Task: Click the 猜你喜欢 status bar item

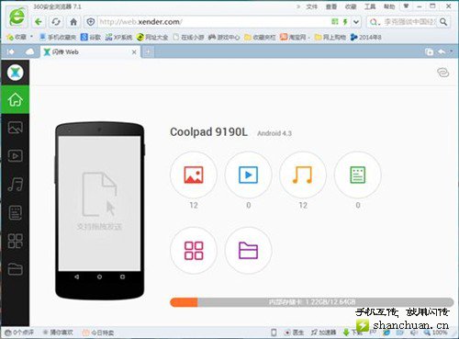Action: pos(58,333)
